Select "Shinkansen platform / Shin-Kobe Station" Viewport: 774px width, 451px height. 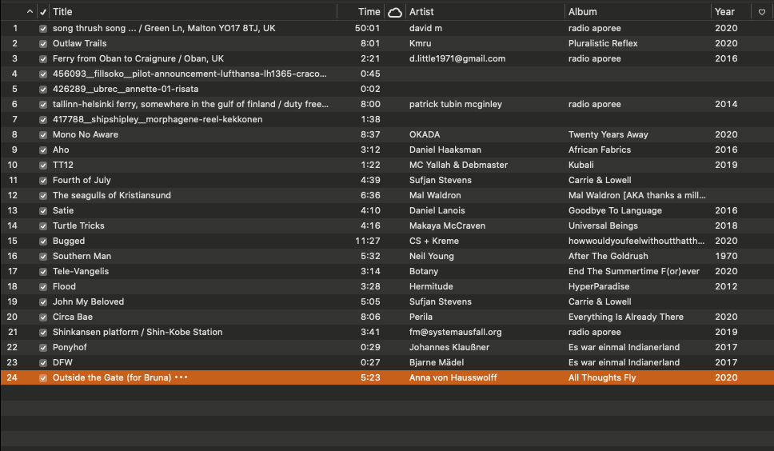click(x=138, y=332)
